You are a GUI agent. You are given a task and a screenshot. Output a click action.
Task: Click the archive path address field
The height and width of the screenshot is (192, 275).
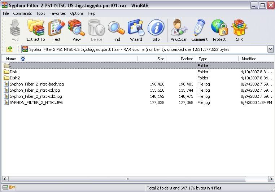(x=144, y=49)
